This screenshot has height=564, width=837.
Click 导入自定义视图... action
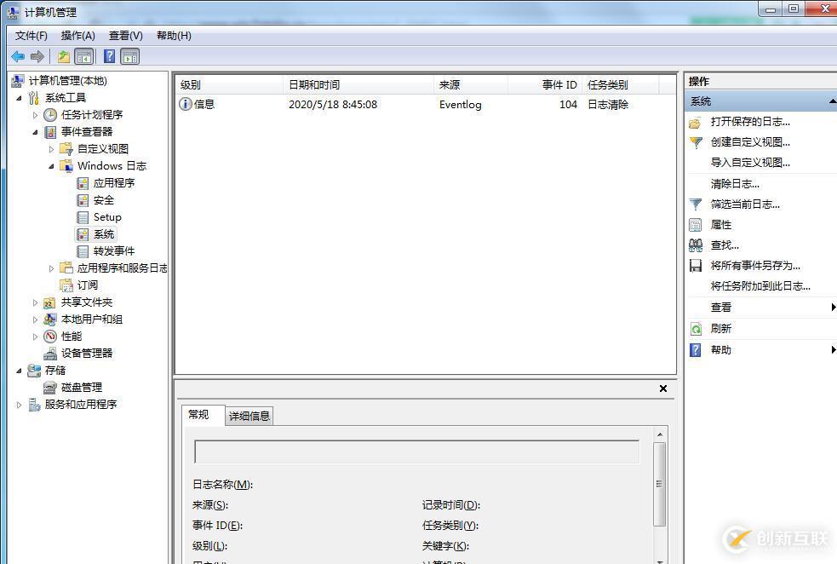tap(750, 163)
